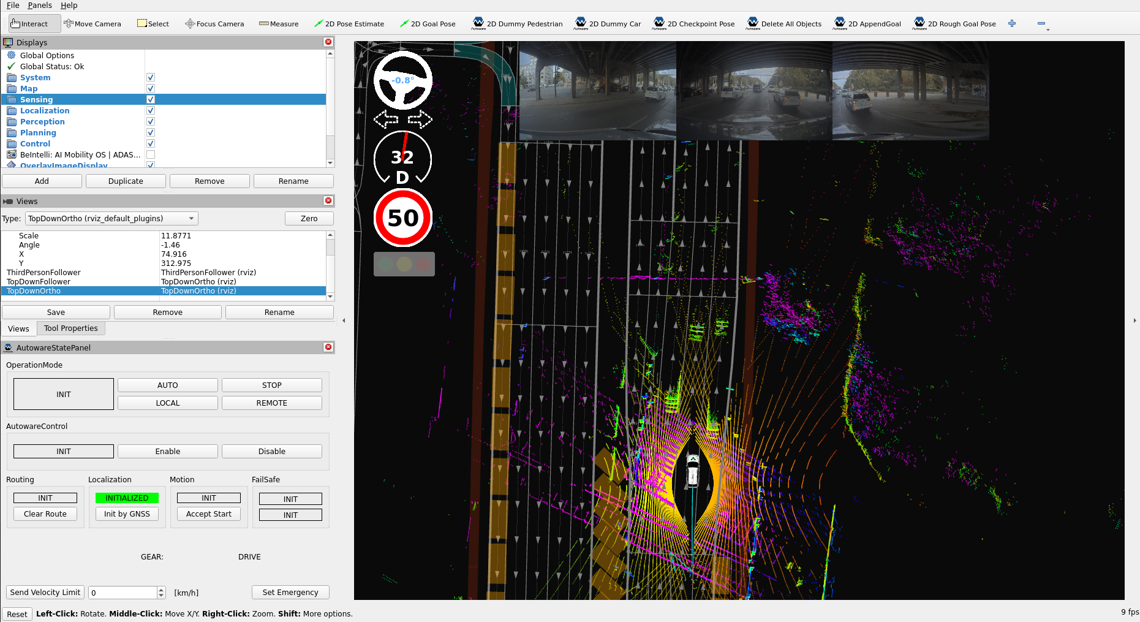Enable the BeIntelli AI Mobility OS checkbox
Image resolution: width=1140 pixels, height=622 pixels.
click(x=151, y=154)
